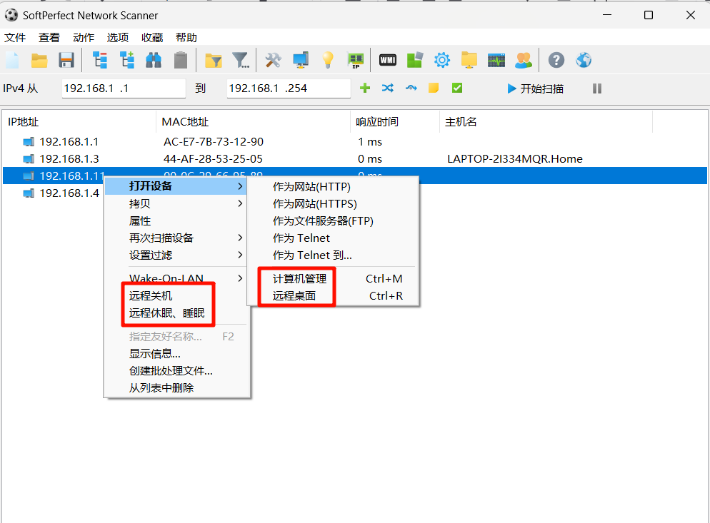Select 从列表中删除 entry

point(176,387)
